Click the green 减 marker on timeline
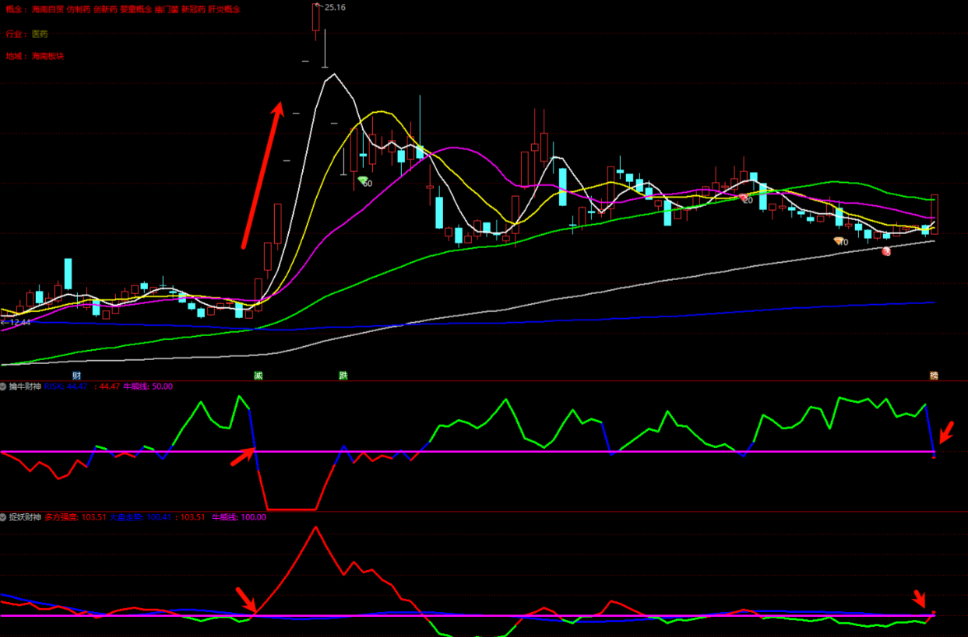 (258, 376)
